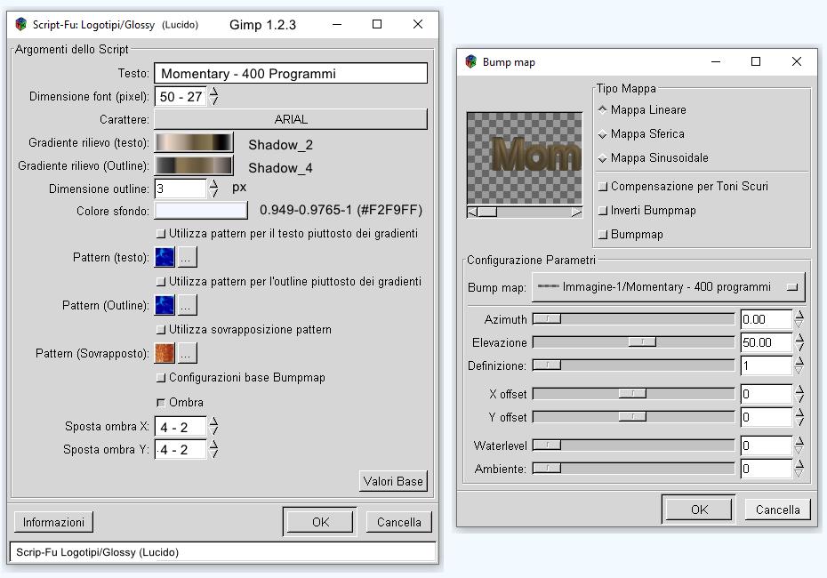This screenshot has height=578, width=827.
Task: Click Cancella in Script-Fu dialog
Action: 398,522
